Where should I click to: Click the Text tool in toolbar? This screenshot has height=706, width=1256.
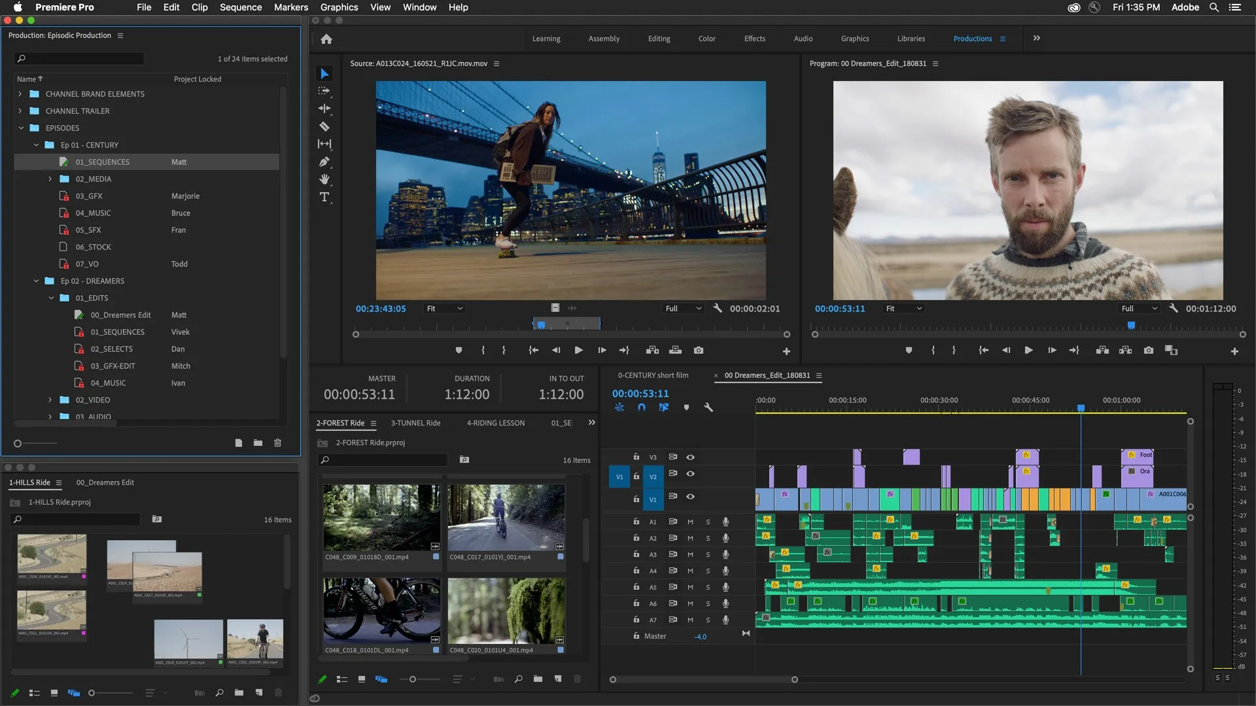click(324, 197)
